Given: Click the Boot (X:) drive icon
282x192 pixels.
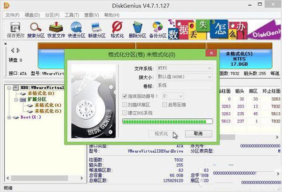Looking at the screenshot, I should coord(16,117).
